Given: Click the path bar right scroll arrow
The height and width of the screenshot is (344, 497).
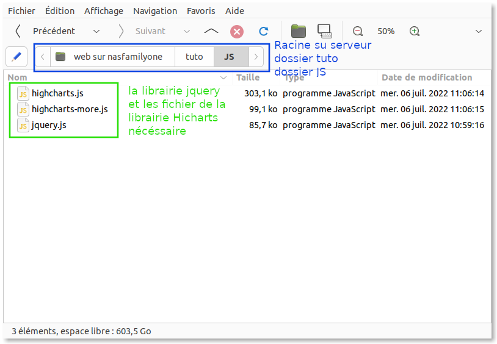Looking at the screenshot, I should click(256, 57).
